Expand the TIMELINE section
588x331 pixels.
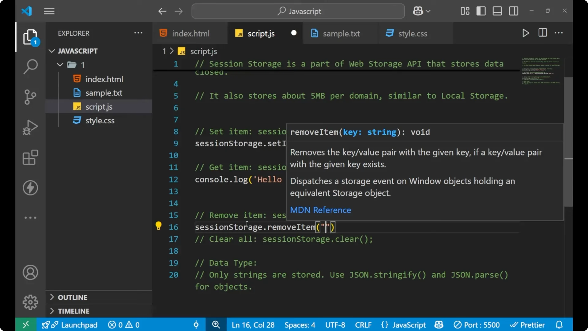[x=73, y=311]
